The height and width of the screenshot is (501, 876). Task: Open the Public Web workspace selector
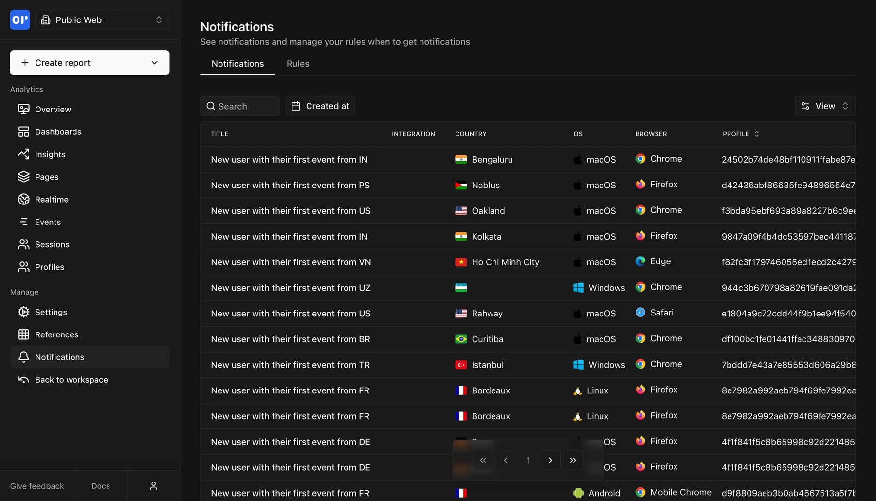click(x=102, y=20)
